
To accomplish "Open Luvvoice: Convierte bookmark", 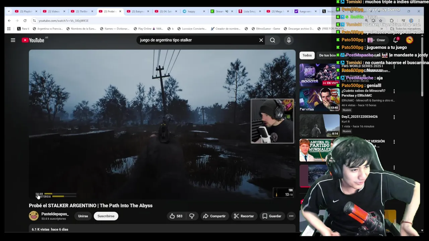I will [192, 29].
